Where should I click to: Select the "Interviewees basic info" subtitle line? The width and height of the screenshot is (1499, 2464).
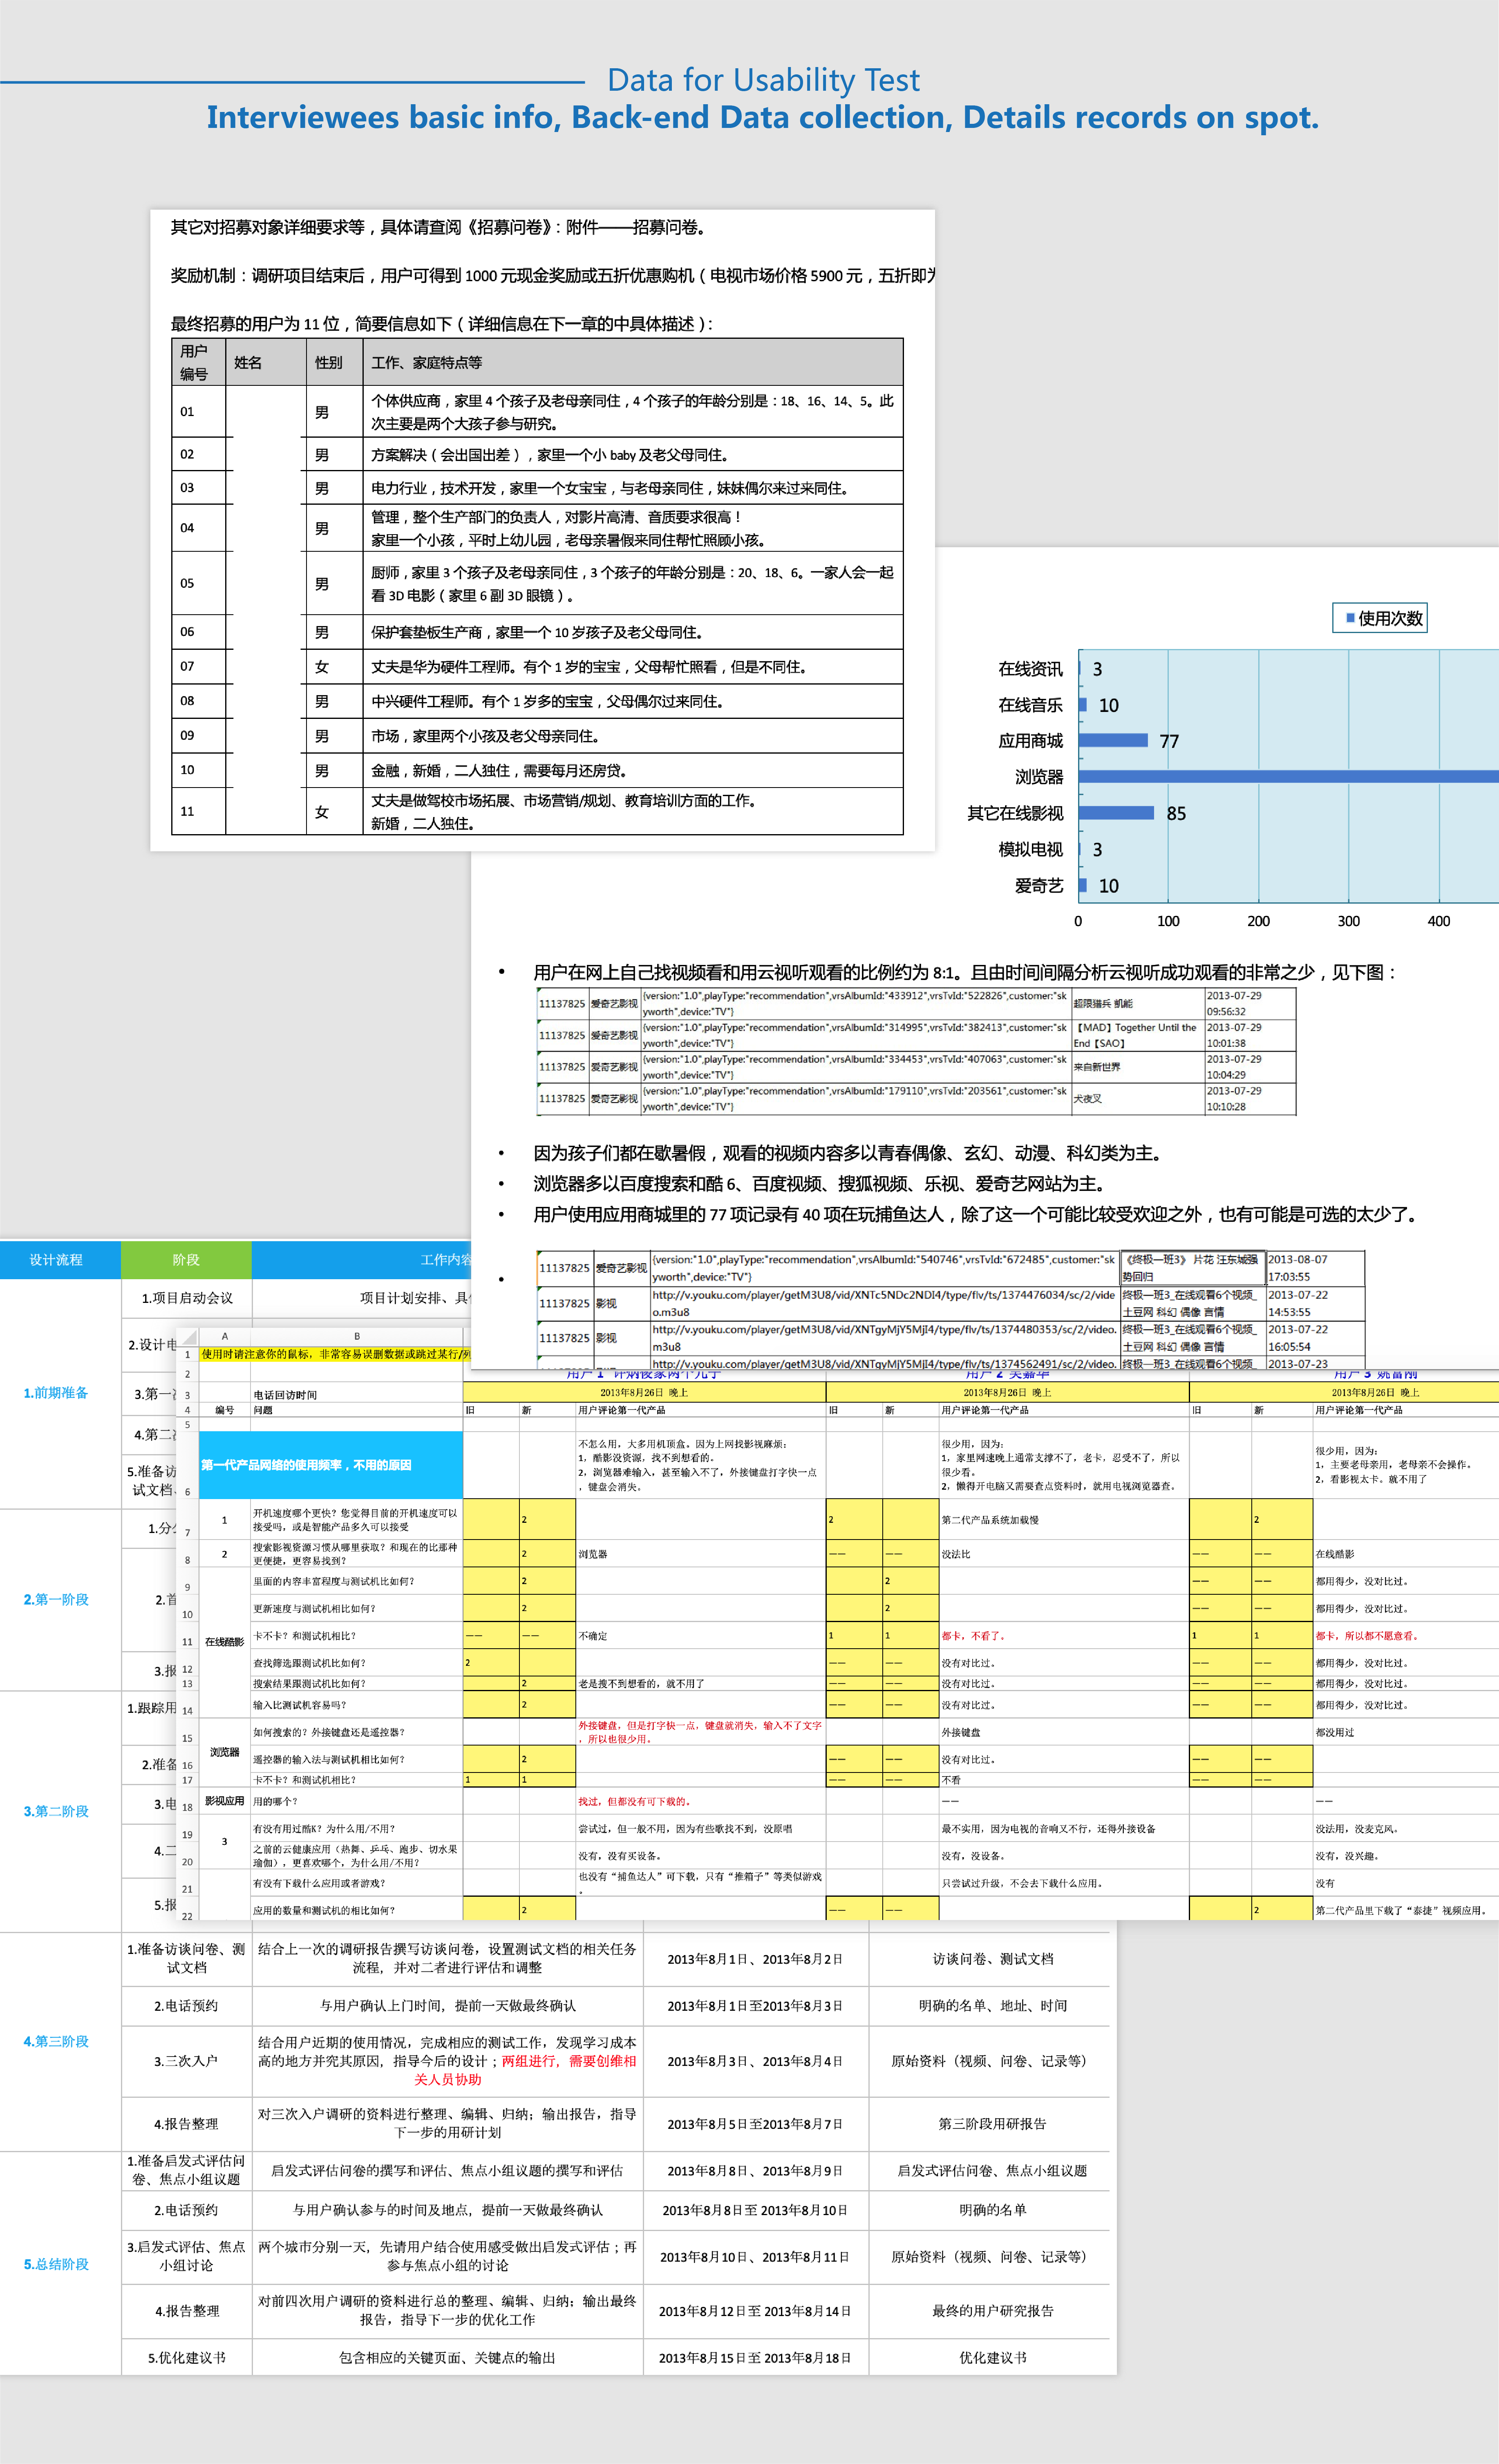(x=762, y=118)
